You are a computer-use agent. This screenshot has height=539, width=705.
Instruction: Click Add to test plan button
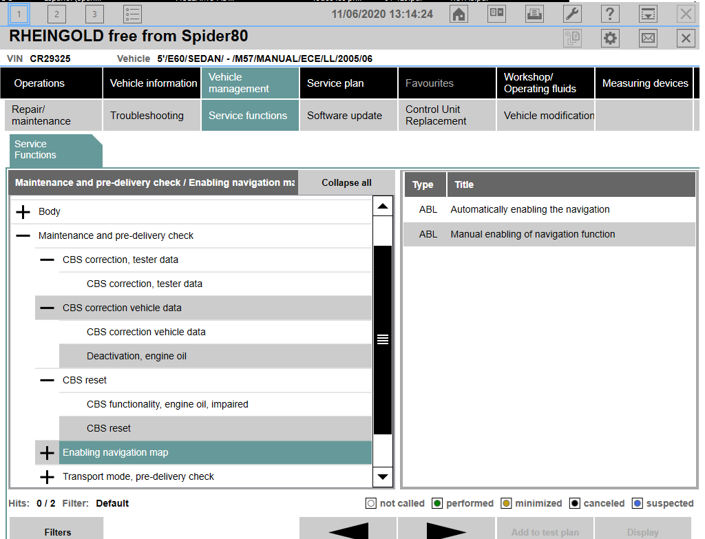coord(545,529)
